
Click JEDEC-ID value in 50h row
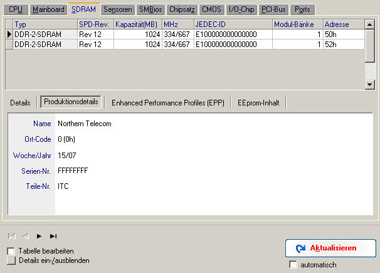(233, 35)
